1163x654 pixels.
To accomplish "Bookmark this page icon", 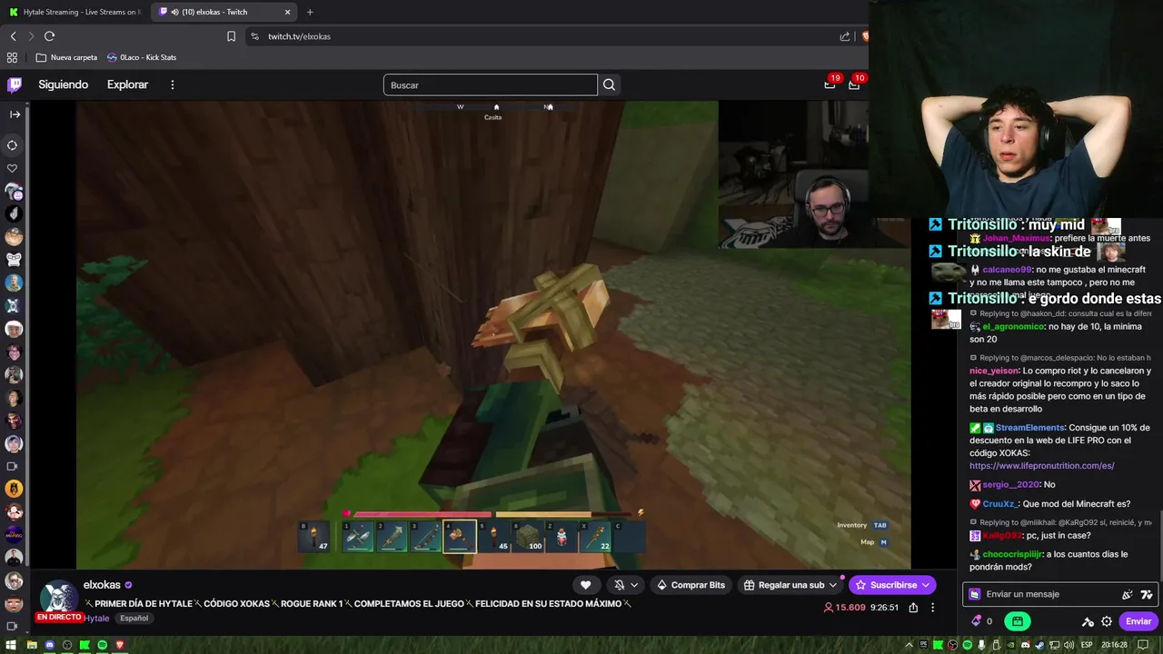I will [x=231, y=36].
